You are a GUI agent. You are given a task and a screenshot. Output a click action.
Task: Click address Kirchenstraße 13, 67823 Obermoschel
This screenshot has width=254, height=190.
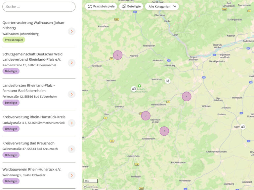29,65
